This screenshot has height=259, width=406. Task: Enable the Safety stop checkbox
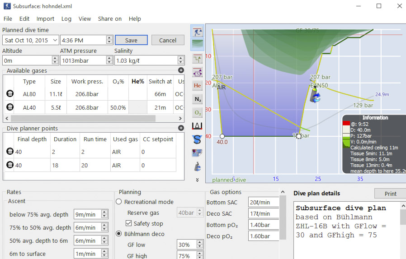(128, 224)
